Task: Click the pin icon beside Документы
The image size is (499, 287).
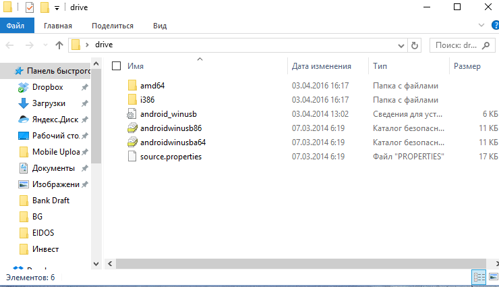Action: click(x=85, y=168)
